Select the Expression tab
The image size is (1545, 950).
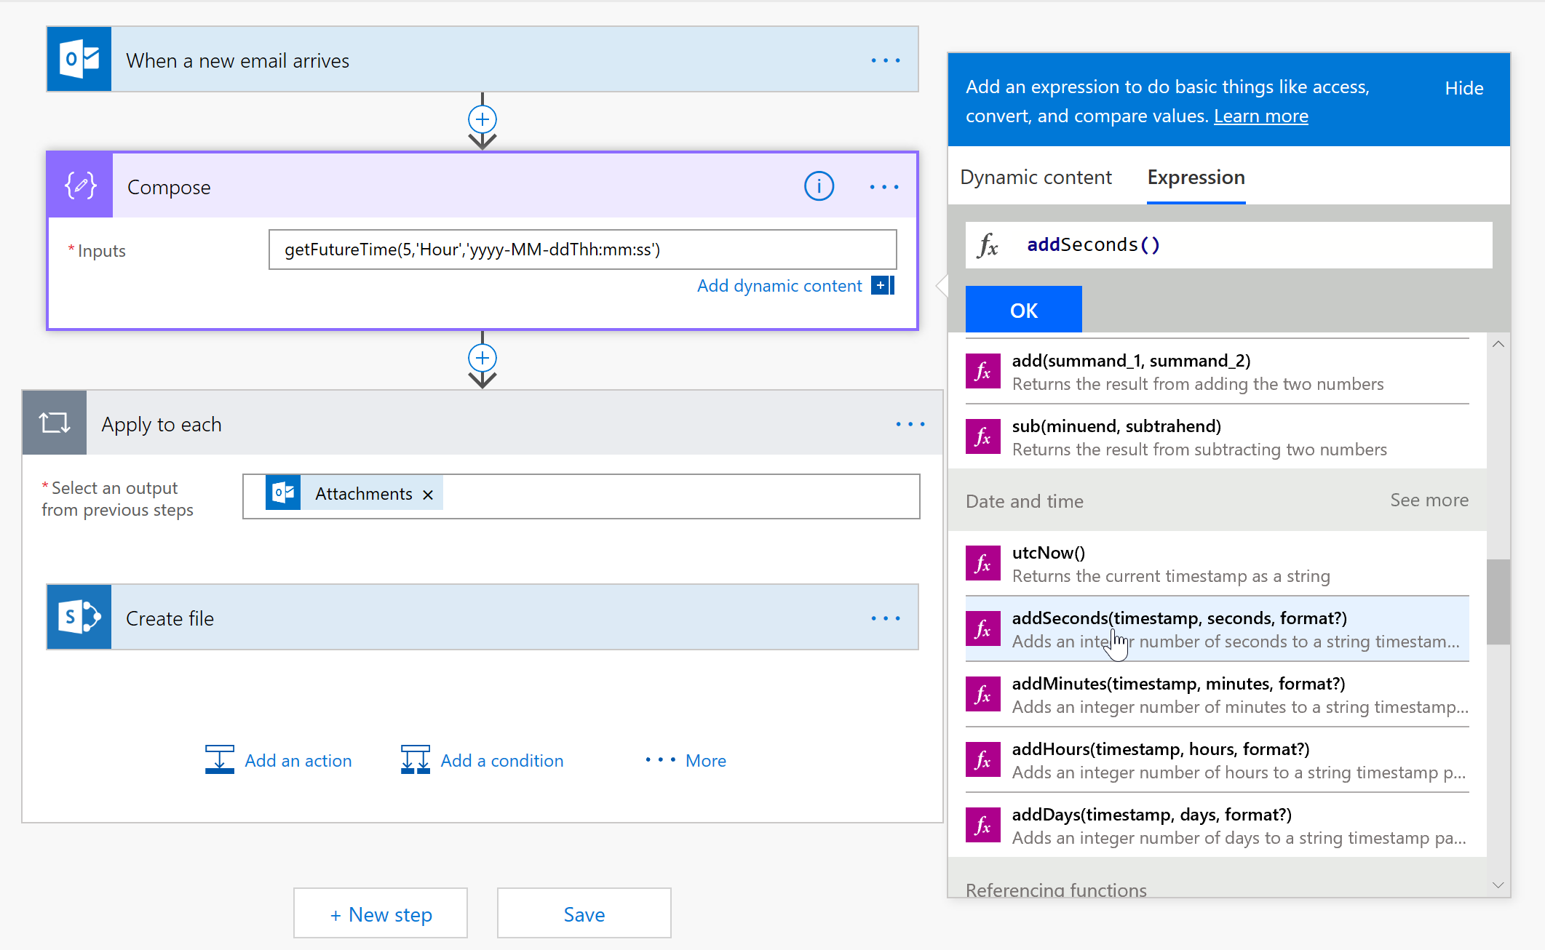pos(1196,177)
